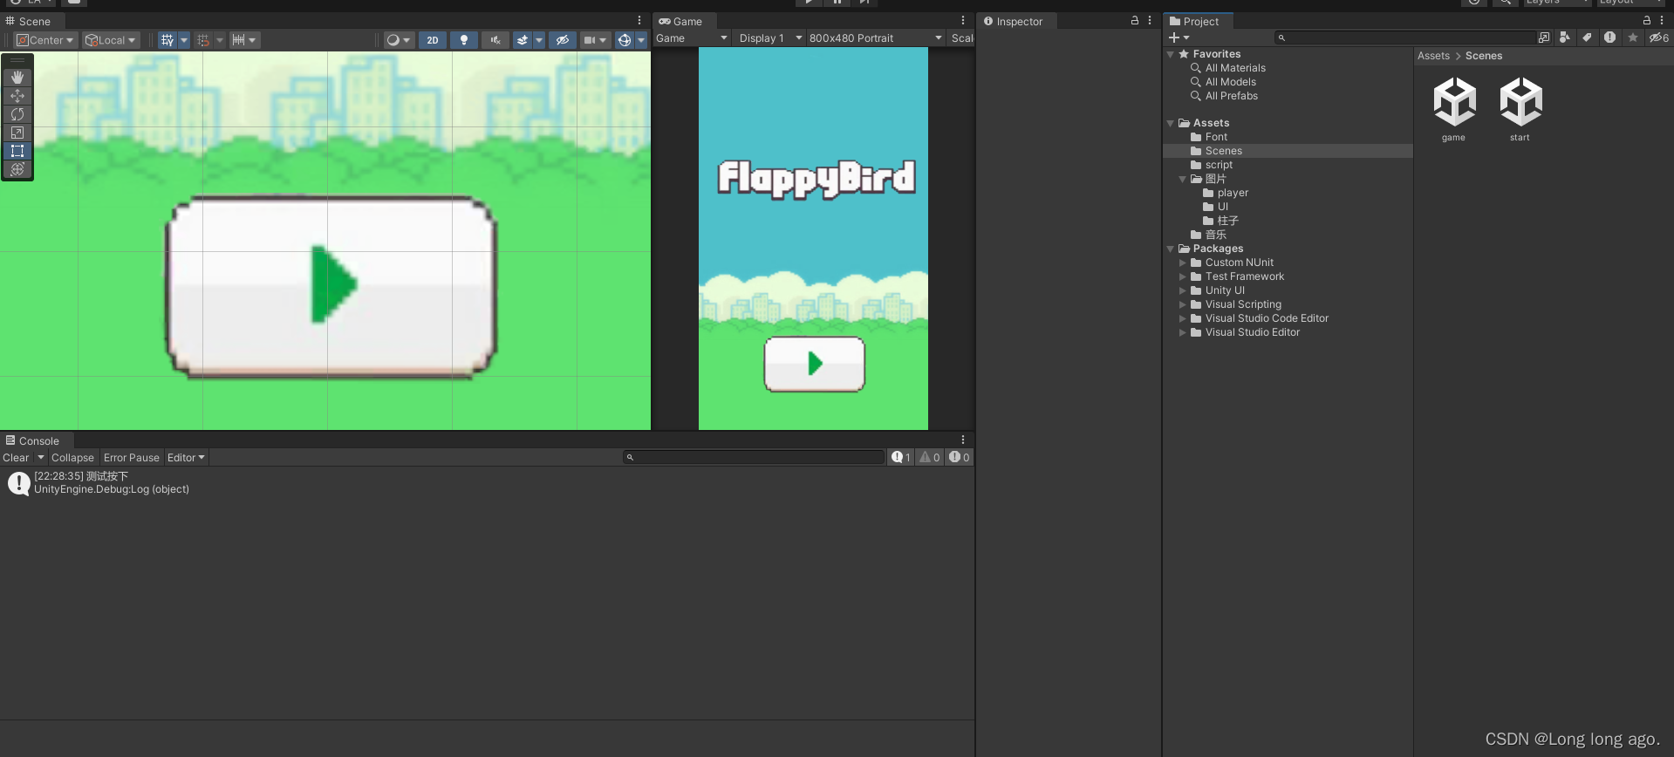Image resolution: width=1674 pixels, height=757 pixels.
Task: Open Project panel more-options menu
Action: coord(1662,20)
